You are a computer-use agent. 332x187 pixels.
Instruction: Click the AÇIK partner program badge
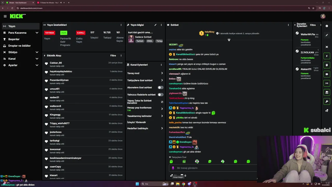click(64, 33)
